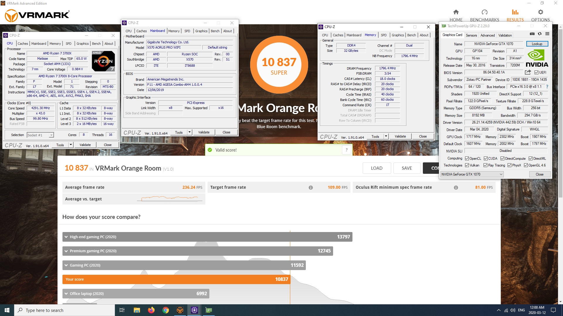Image resolution: width=563 pixels, height=316 pixels.
Task: Click the LOAD button in VRMark results
Action: pyautogui.click(x=377, y=168)
